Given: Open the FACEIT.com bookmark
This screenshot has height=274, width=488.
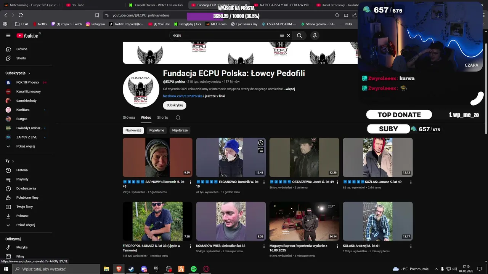Looking at the screenshot, I should coord(216,24).
